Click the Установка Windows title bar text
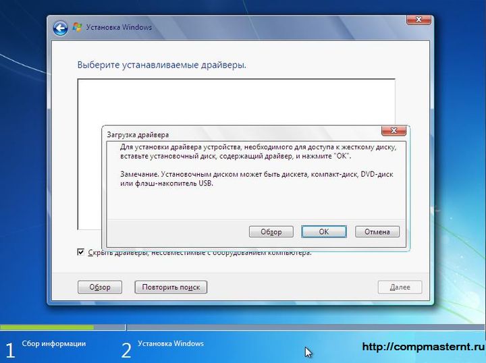The image size is (486, 363). 119,27
